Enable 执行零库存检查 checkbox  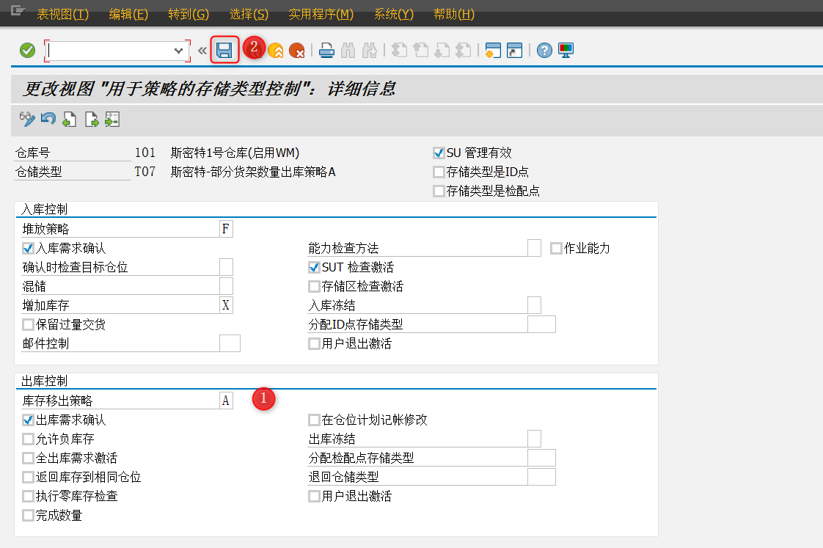pos(29,495)
